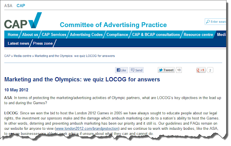Select Compliance in the navigation bar
The height and width of the screenshot is (146, 231).
point(117,35)
